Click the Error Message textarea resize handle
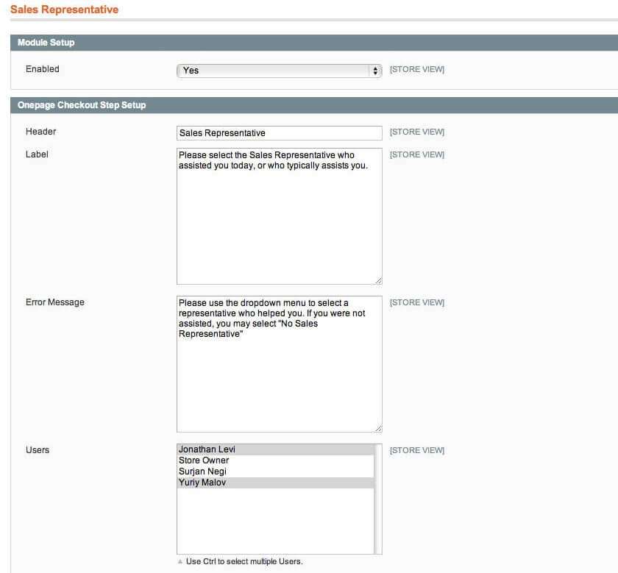This screenshot has height=573, width=618. click(378, 428)
